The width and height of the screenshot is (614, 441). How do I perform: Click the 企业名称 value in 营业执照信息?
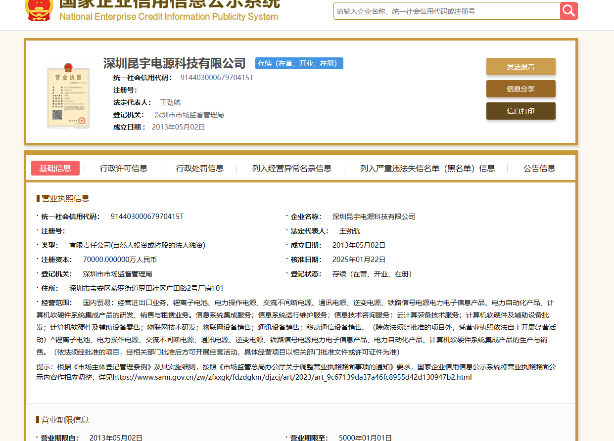tap(374, 217)
